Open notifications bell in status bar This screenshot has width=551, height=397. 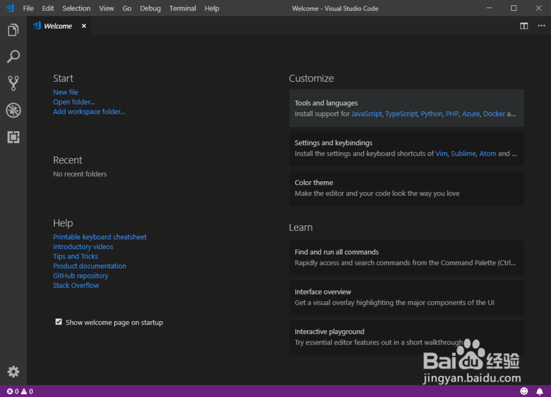coord(539,391)
